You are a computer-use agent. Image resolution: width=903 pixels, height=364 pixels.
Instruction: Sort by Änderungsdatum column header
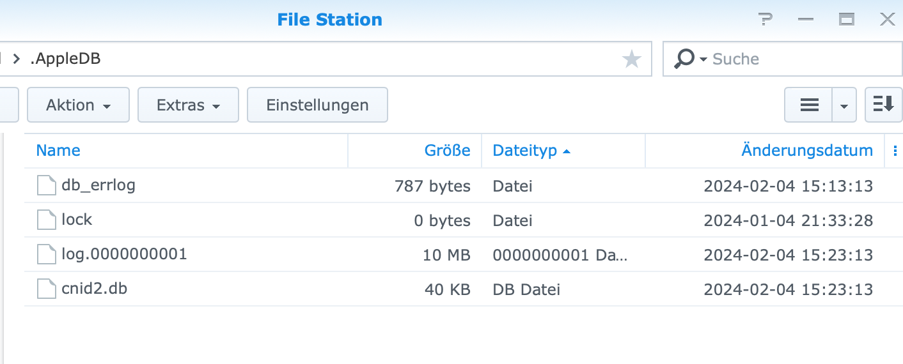(806, 151)
